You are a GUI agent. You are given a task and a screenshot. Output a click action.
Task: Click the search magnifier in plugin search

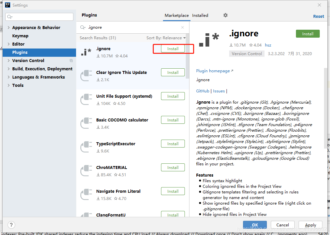[x=83, y=27]
